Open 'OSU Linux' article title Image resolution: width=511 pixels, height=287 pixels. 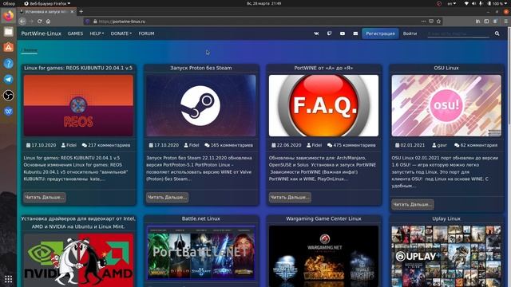pos(446,68)
